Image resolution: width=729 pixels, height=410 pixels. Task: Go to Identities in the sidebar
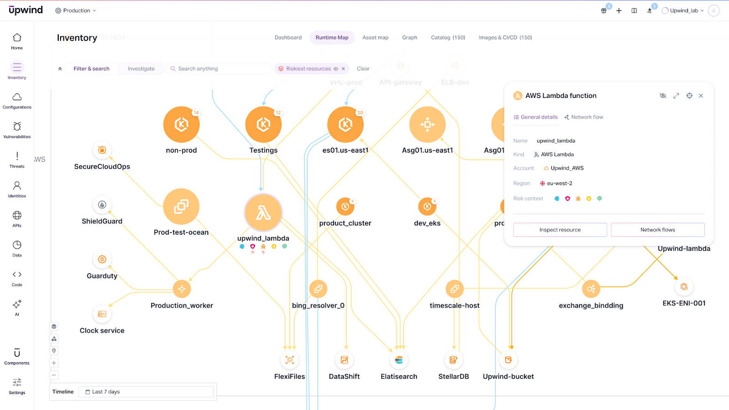[x=17, y=189]
